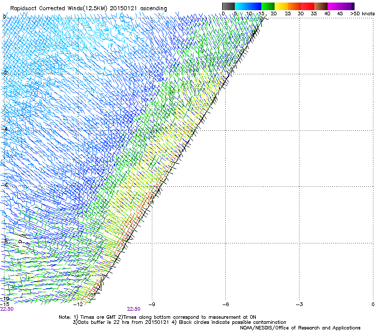This screenshot has height=331, width=377.
Task: Click the '45' legend scale label
Action: click(x=340, y=14)
